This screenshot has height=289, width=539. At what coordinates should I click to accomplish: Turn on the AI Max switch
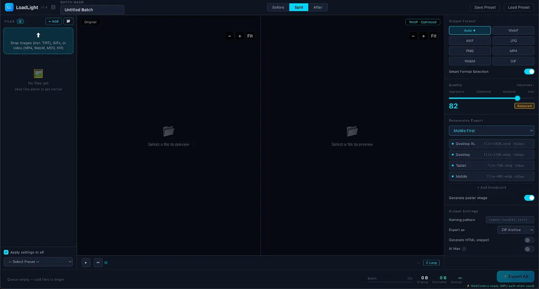pyautogui.click(x=529, y=249)
